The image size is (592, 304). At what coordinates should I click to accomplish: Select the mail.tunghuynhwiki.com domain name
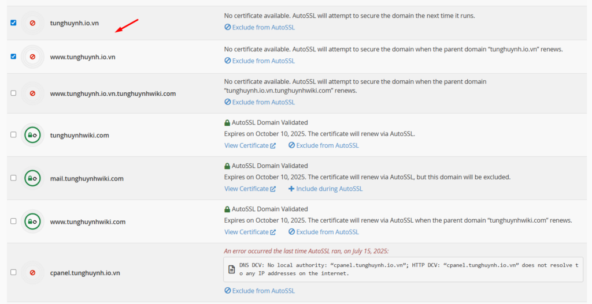coord(87,179)
